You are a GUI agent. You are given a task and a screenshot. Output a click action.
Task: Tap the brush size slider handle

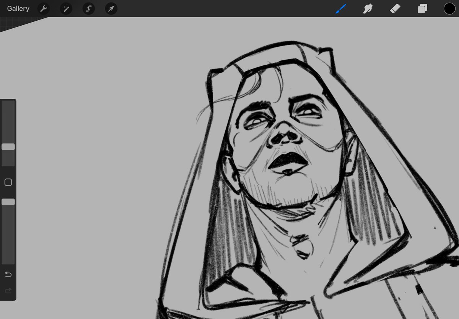[x=8, y=146]
